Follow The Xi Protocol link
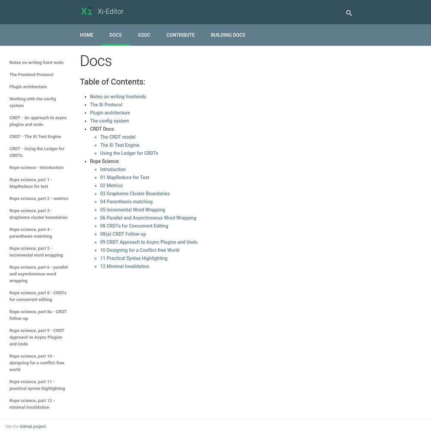Viewport: 431px width, 431px height. (106, 105)
